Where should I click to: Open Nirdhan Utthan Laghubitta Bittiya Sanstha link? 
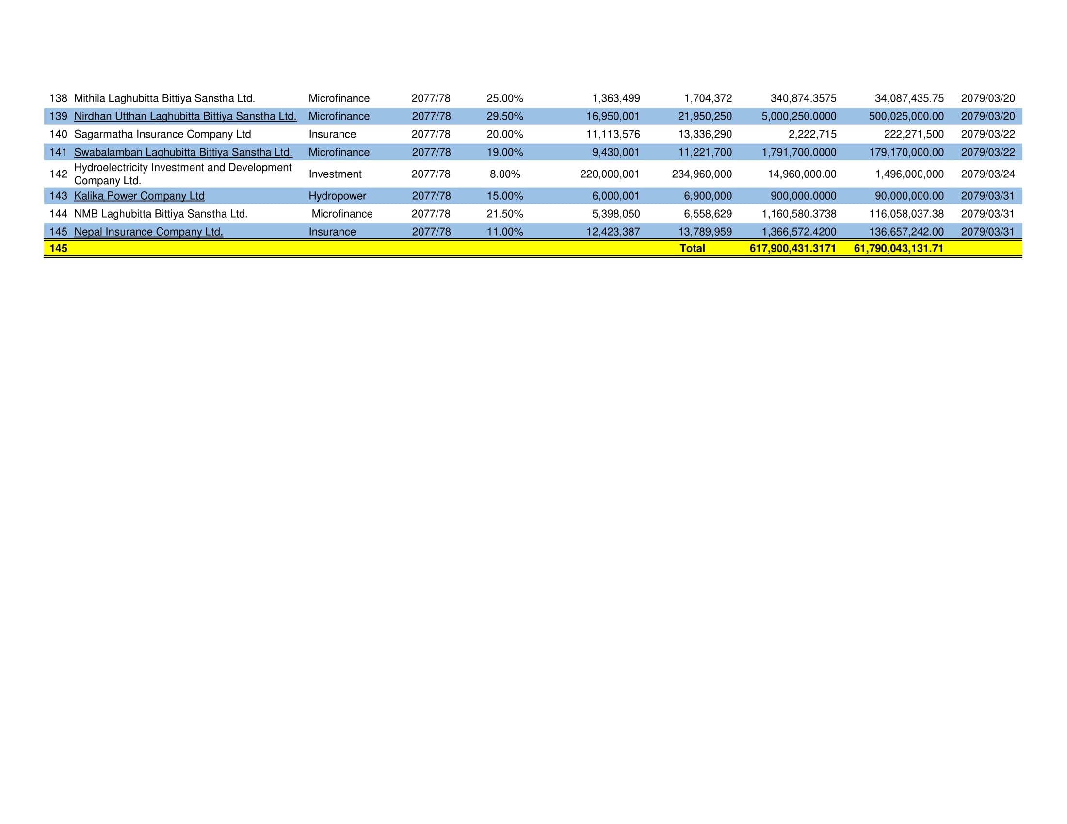[x=185, y=116]
